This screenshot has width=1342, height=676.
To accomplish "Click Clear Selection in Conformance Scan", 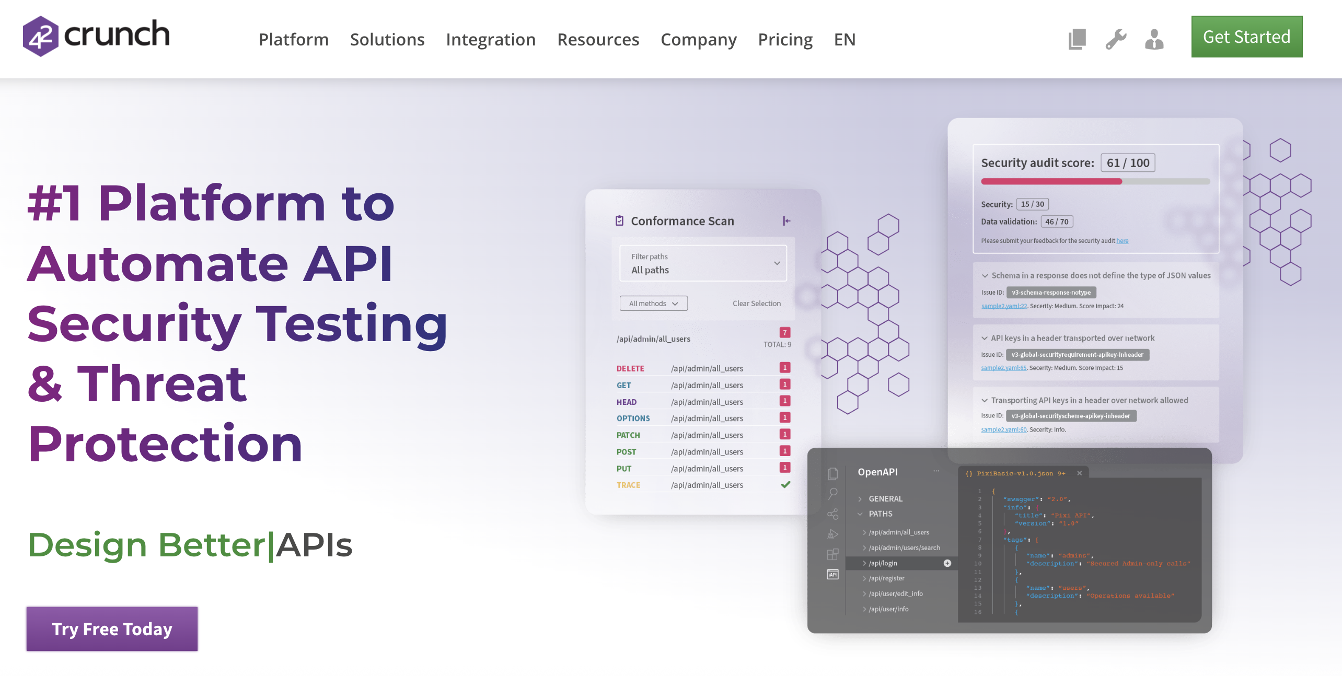I will click(x=757, y=304).
